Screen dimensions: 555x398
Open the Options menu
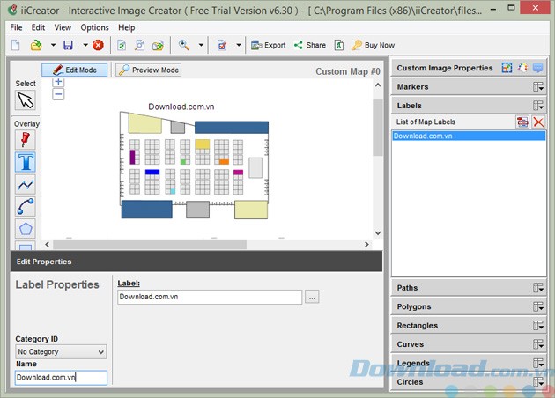(x=95, y=27)
